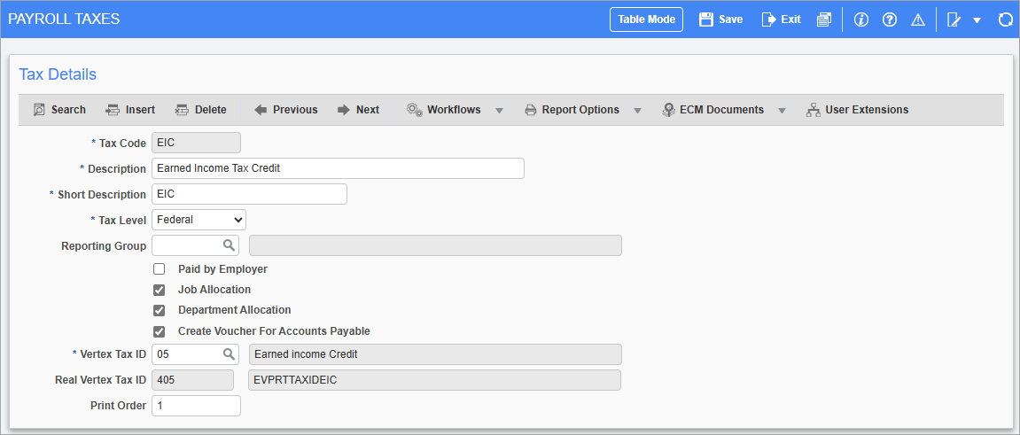Click the Delete row icon
The height and width of the screenshot is (435, 1020).
click(182, 110)
